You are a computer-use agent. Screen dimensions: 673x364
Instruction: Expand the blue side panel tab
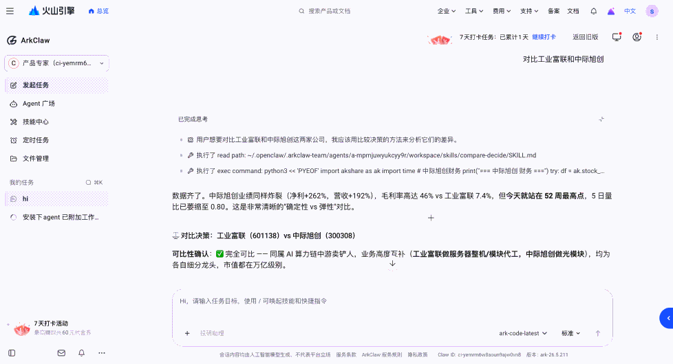[x=667, y=318]
